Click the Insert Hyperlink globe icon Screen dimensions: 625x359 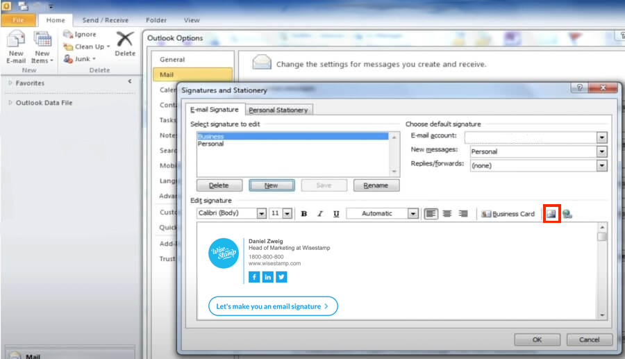pyautogui.click(x=567, y=214)
